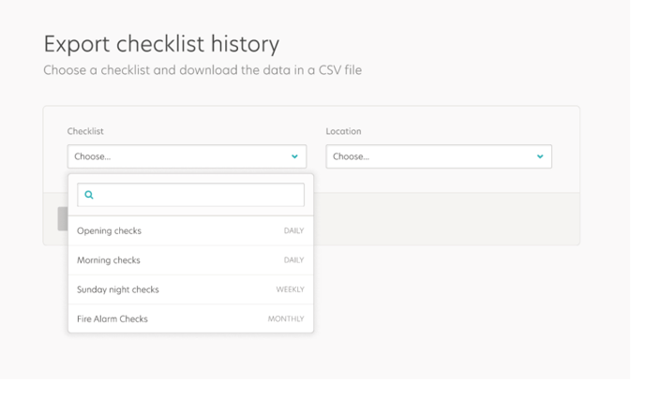This screenshot has width=645, height=399.
Task: Click the grey button partly hidden behind the dropdown
Action: tap(63, 218)
